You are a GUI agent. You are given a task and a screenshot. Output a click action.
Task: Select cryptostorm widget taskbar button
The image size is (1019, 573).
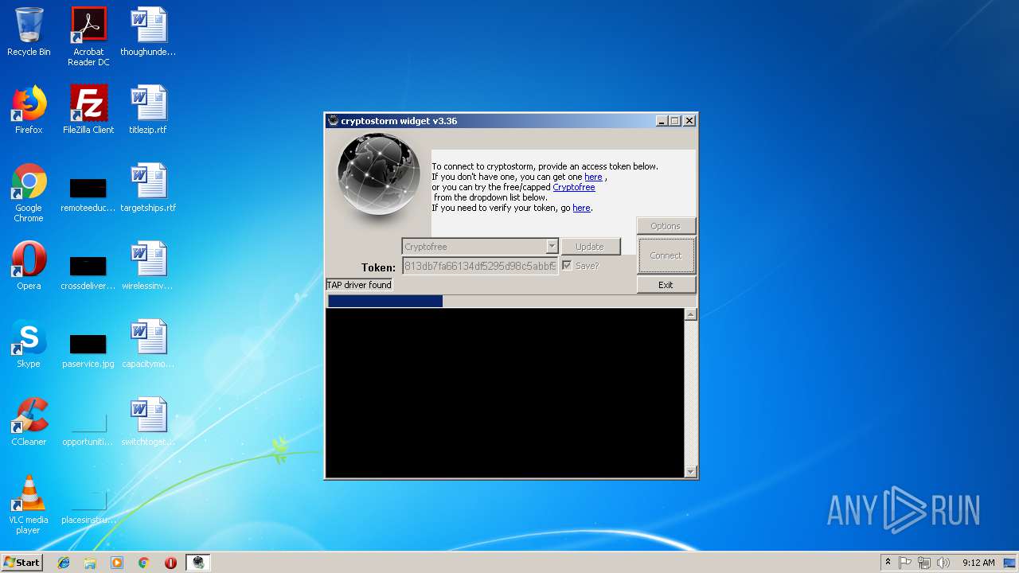point(198,563)
